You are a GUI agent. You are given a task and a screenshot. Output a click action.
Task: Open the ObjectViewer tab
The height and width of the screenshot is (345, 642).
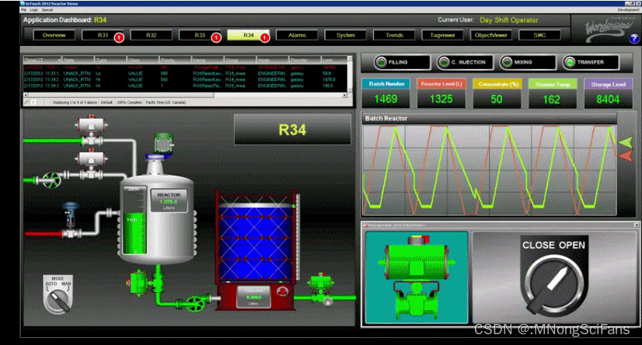point(491,35)
